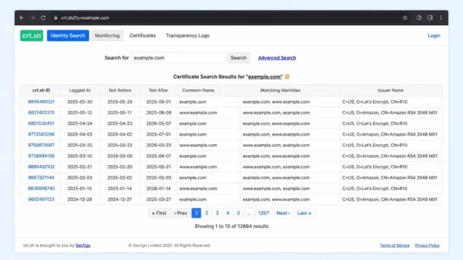Go to results page 5
Viewport: 463px width, 260px height.
tap(238, 213)
